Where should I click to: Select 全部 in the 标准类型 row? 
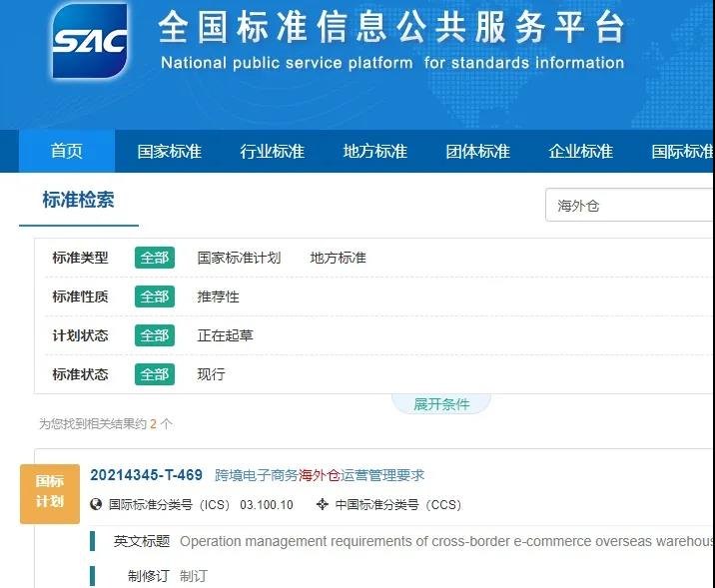[155, 258]
